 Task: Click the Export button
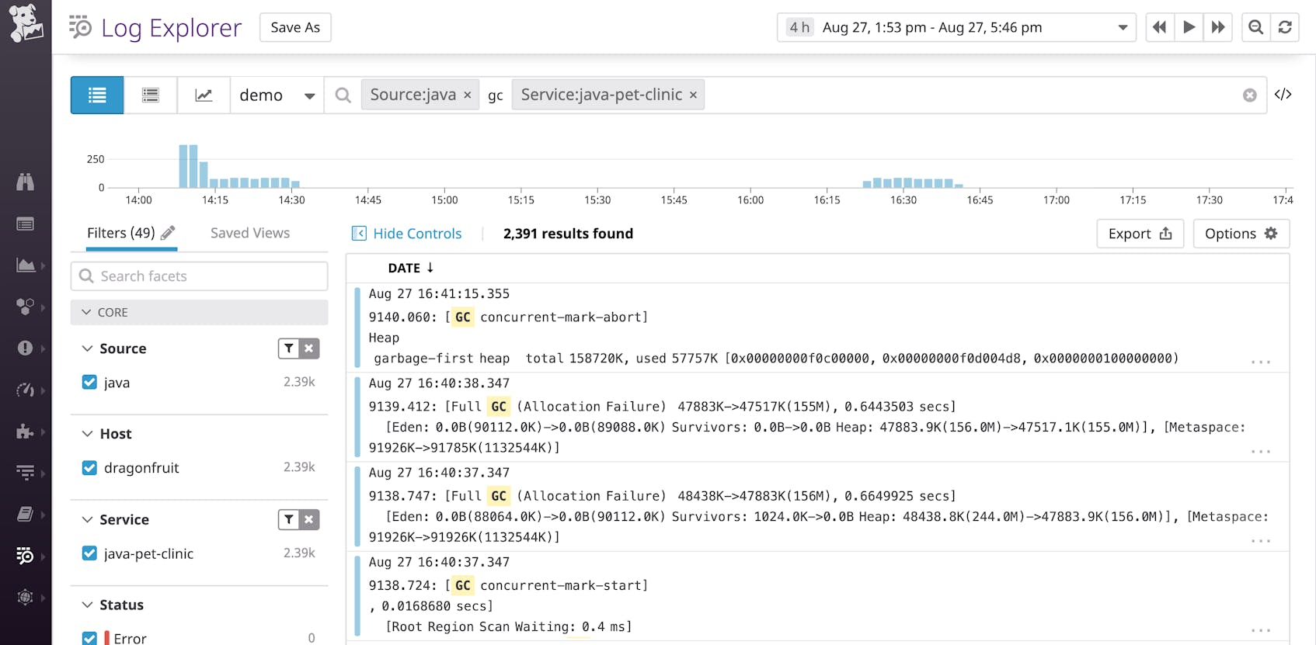1140,233
